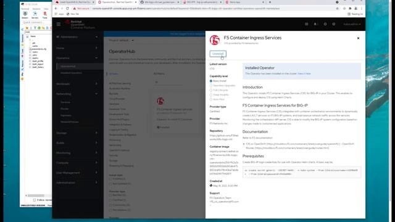Click the Not secure warning icon
Screen dimensions: 395x222
point(74,8)
